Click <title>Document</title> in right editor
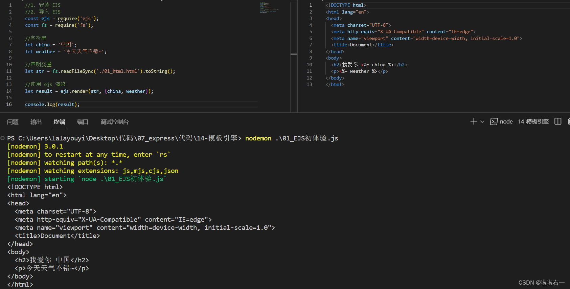Image resolution: width=570 pixels, height=289 pixels. coord(362,45)
